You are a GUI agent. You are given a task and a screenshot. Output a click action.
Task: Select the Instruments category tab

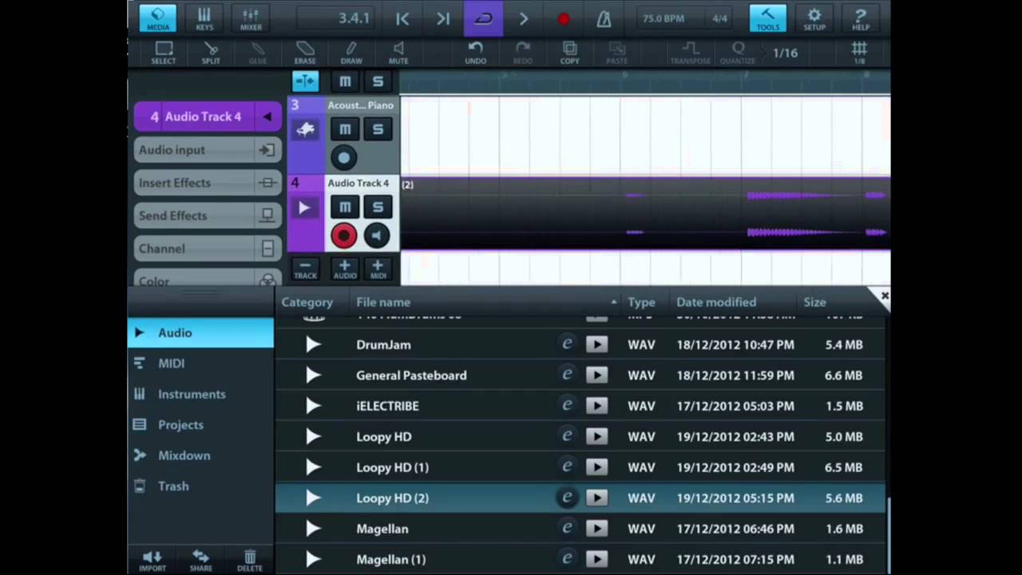[x=200, y=395]
